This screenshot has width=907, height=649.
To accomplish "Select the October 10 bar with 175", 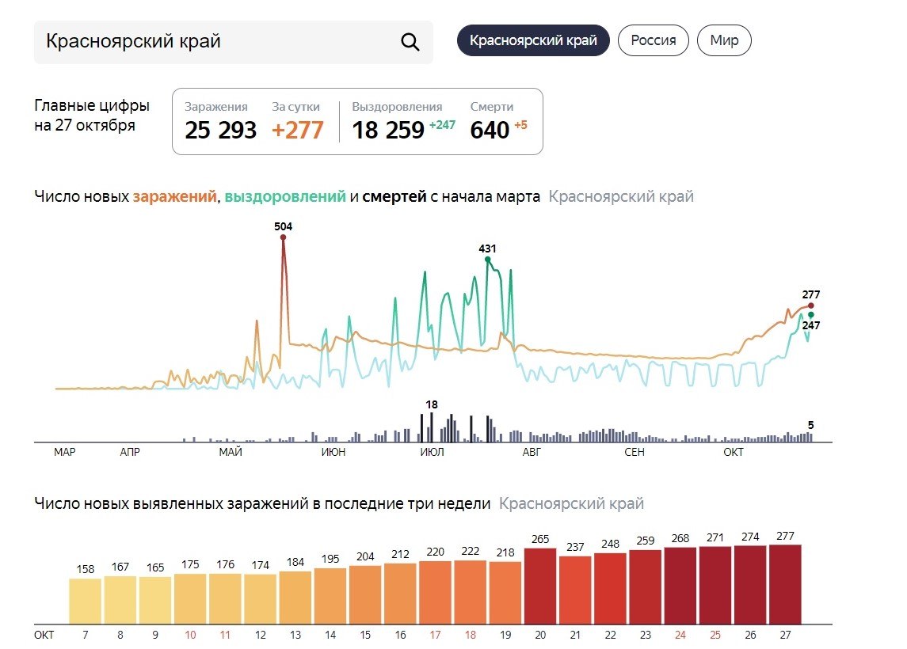I will (x=190, y=598).
